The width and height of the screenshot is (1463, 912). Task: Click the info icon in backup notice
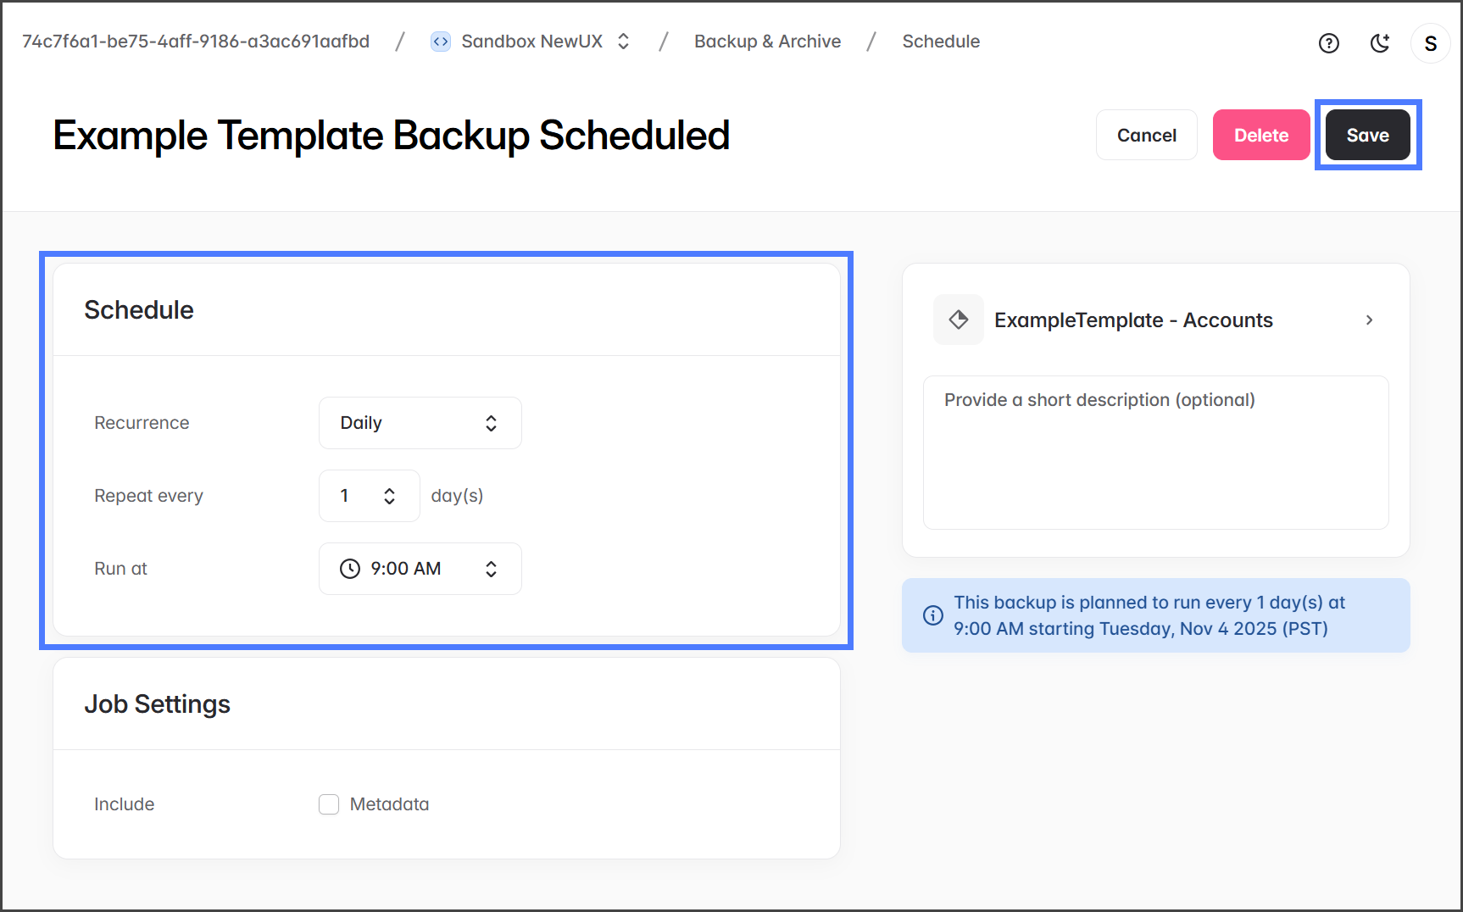[x=932, y=615]
